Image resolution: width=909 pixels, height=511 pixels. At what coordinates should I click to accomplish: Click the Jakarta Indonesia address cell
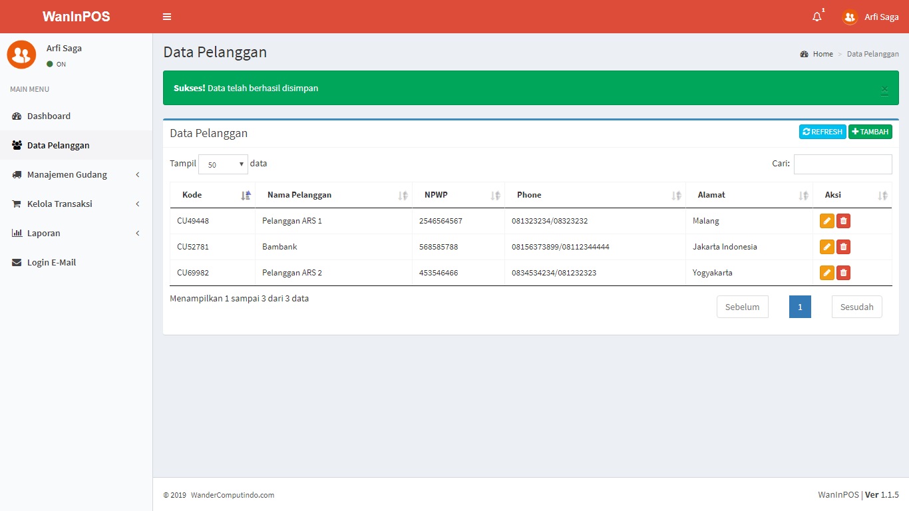tap(749, 247)
